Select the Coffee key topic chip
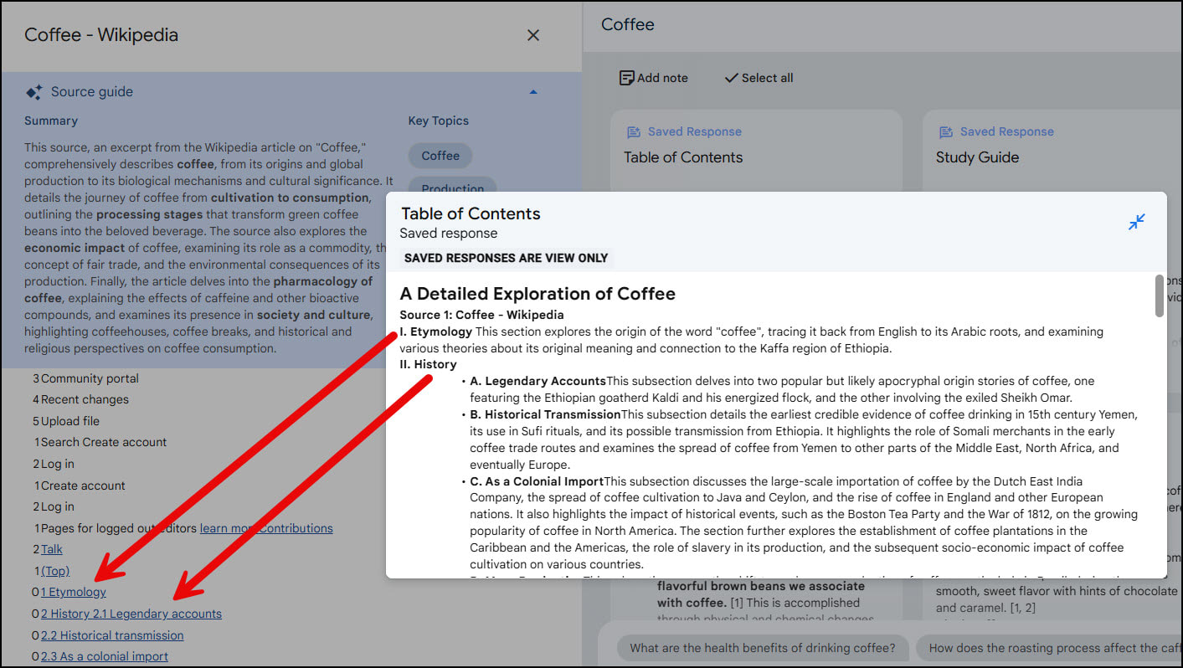The width and height of the screenshot is (1183, 668). click(x=440, y=156)
